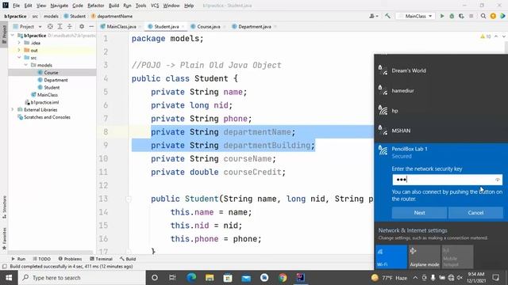508x285 pixels.
Task: Open notification center icon
Action: coord(495,278)
